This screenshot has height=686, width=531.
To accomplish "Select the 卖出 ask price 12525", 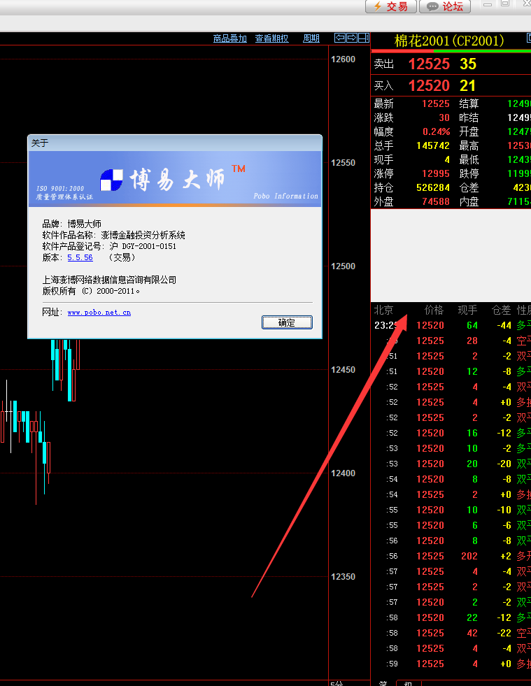I will pyautogui.click(x=429, y=64).
